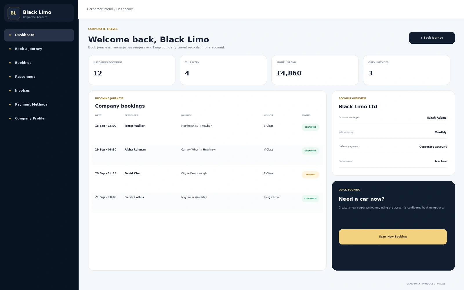Select passenger Aisha Rahman in bookings
464x290 pixels.
coord(135,150)
